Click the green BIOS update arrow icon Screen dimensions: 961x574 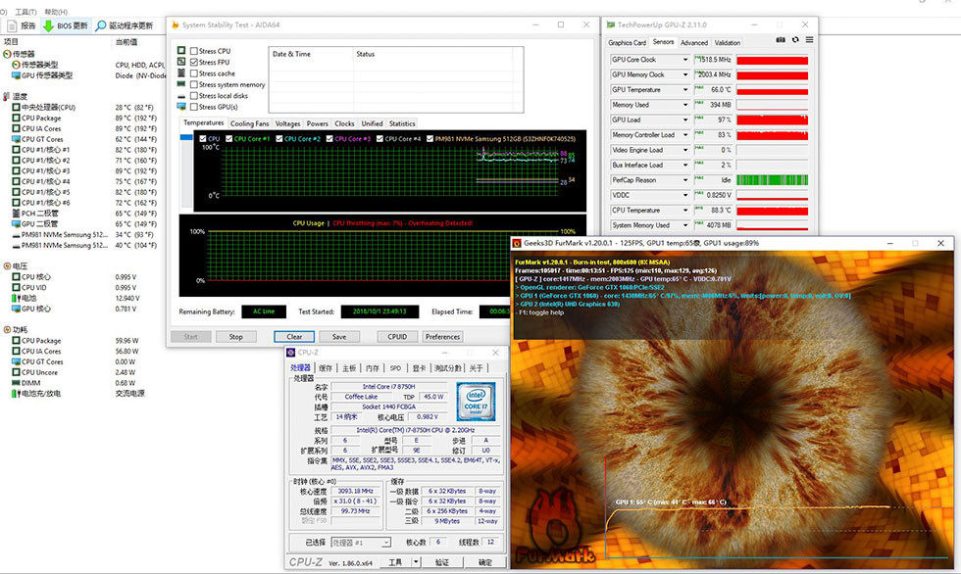coord(48,25)
